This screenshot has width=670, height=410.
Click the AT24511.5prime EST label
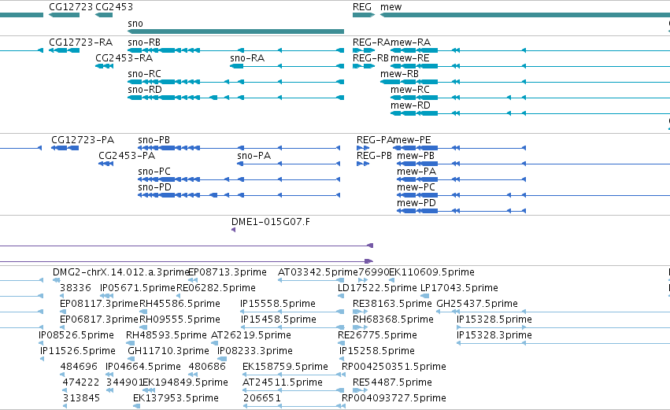[283, 383]
